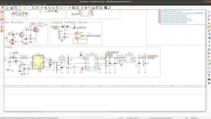Print the schematic
The image size is (211, 119).
click(x=12, y=8)
